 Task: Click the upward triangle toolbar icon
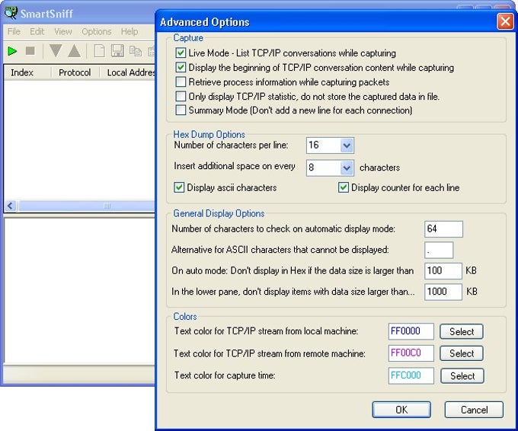pos(75,51)
